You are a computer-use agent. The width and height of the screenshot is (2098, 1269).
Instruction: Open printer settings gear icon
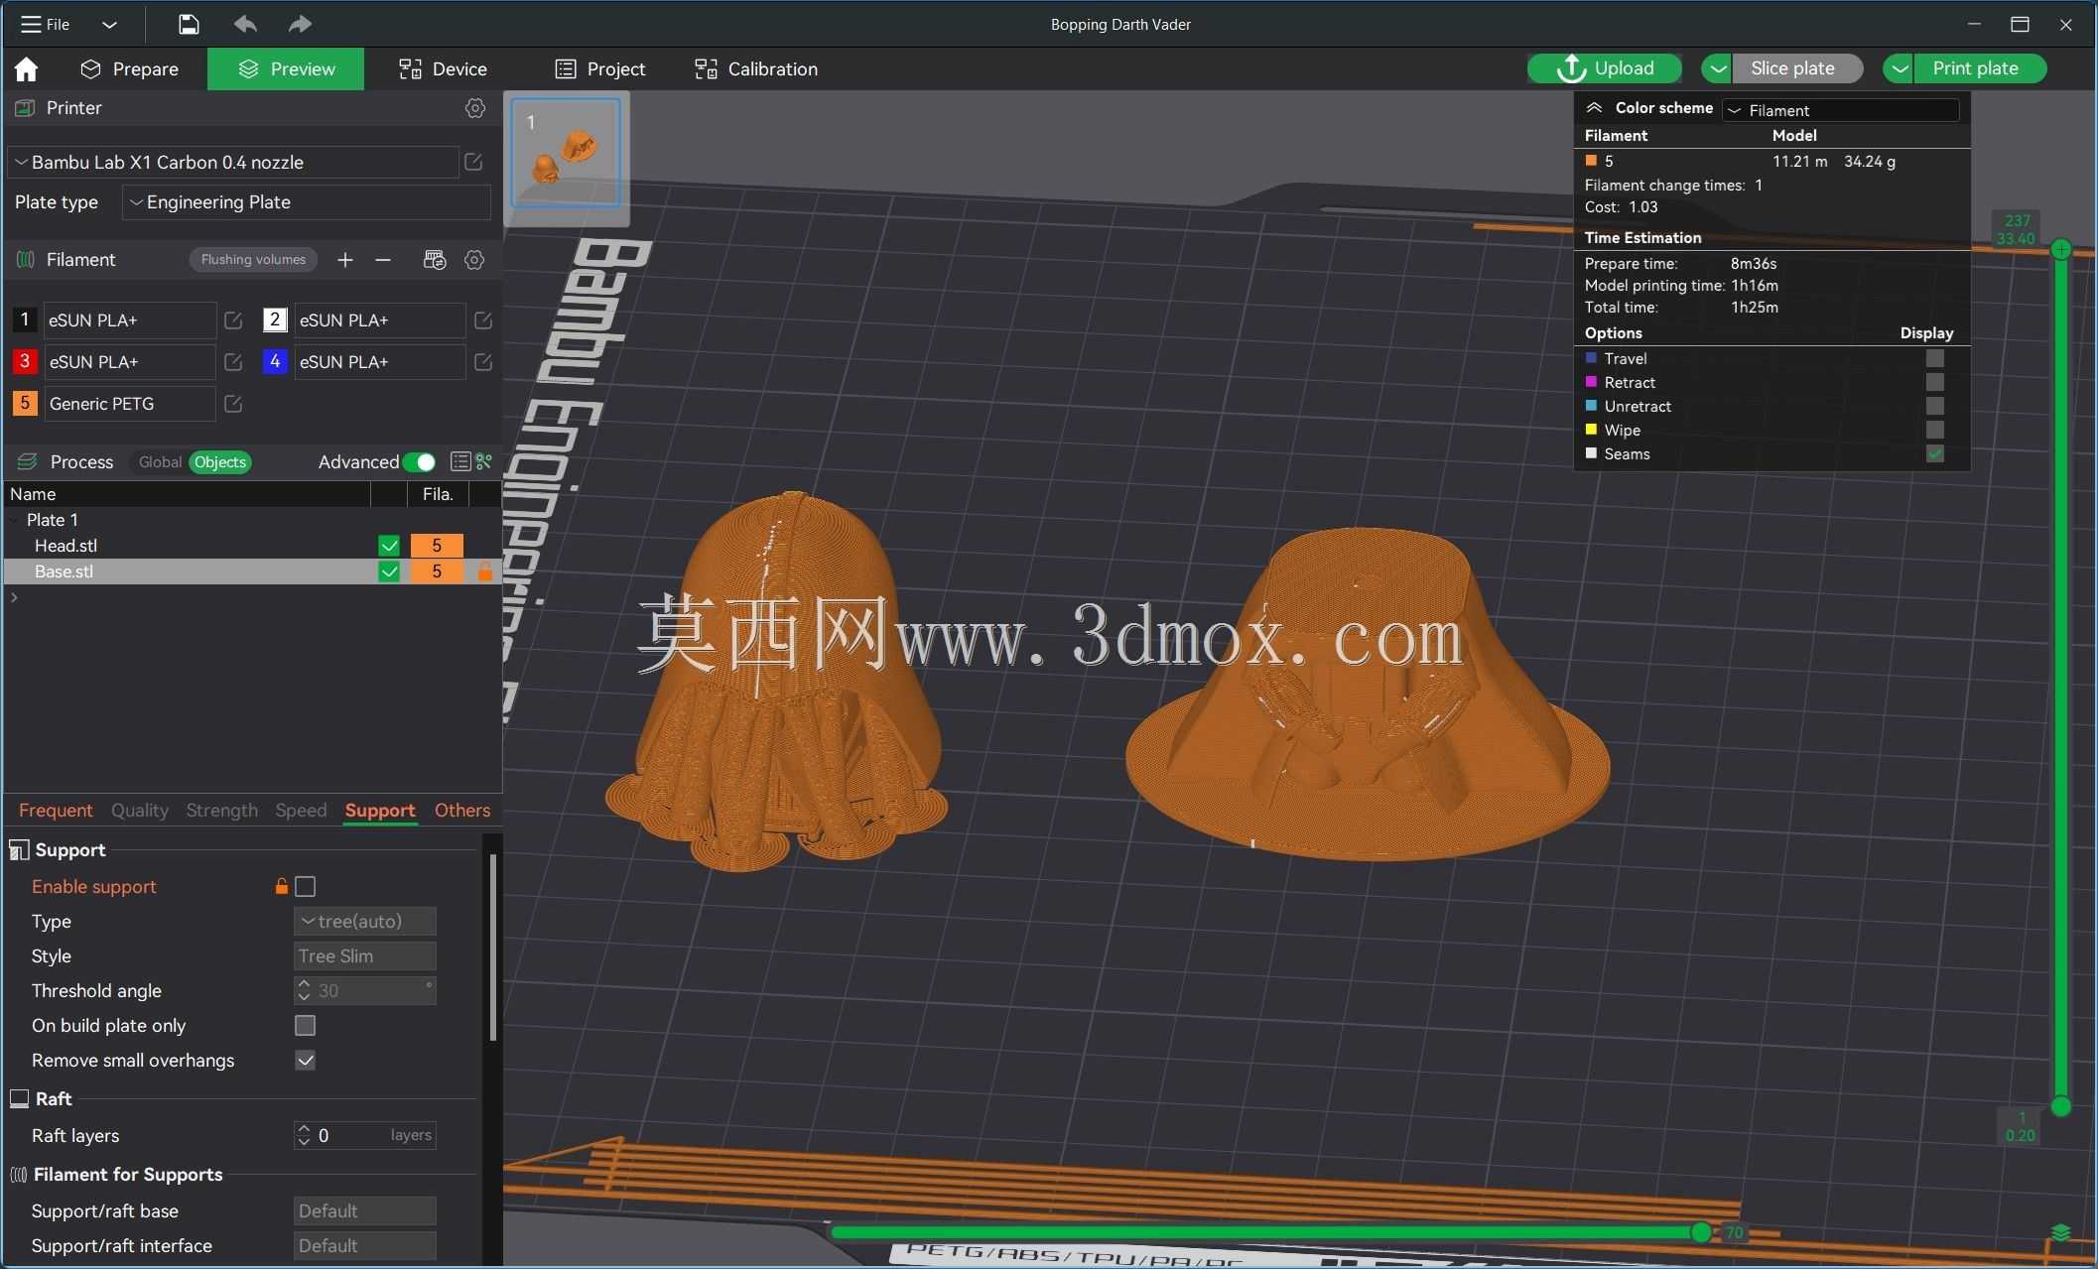(x=475, y=108)
